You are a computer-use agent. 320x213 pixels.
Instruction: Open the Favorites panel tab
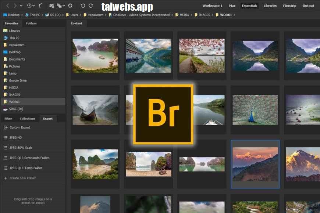point(11,24)
